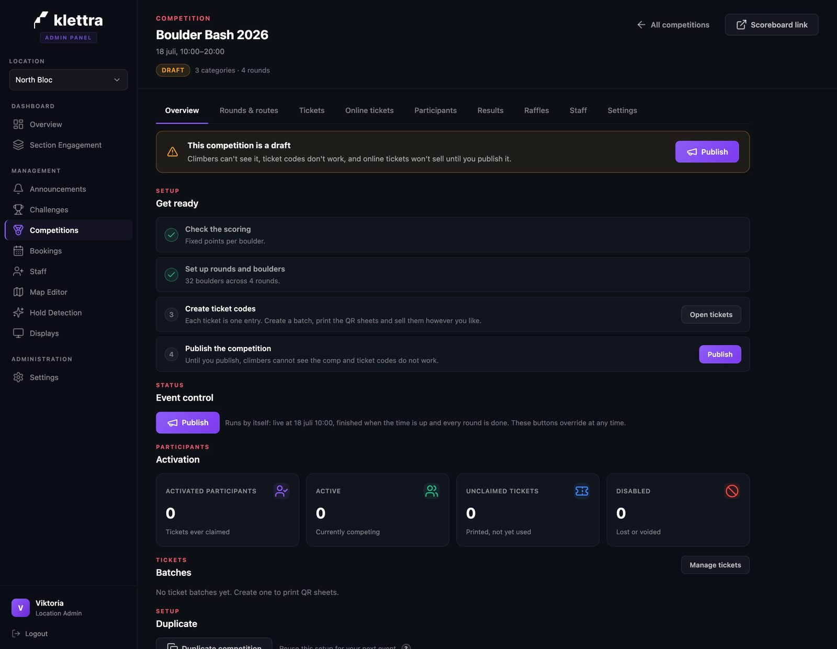Viewport: 837px width, 649px height.
Task: Open Map Editor in sidebar
Action: pyautogui.click(x=69, y=292)
